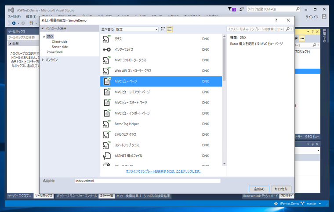This screenshot has width=334, height=212.
Task: Select Server-side category in tree
Action: click(60, 47)
